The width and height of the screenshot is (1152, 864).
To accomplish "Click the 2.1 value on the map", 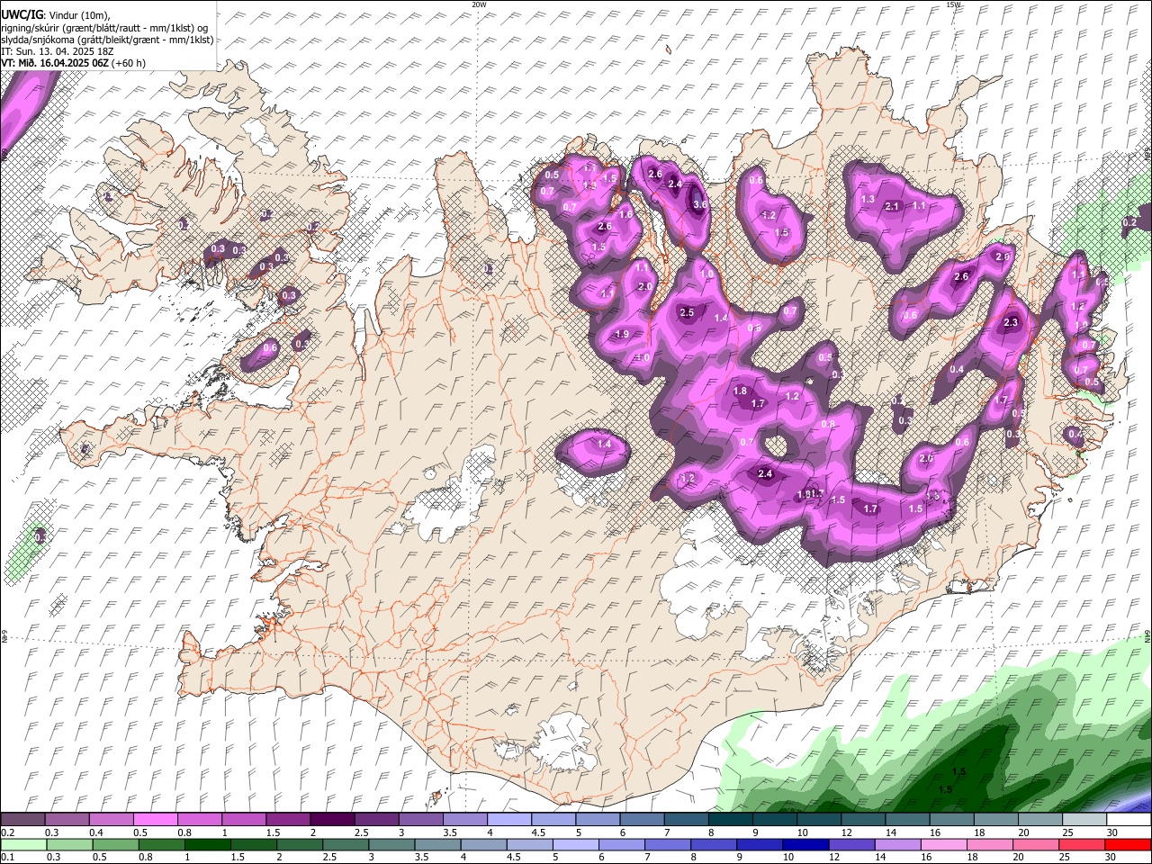I will [892, 206].
